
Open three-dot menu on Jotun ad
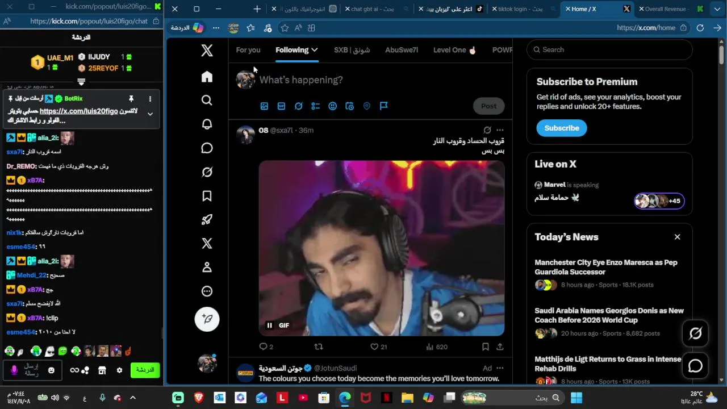[x=500, y=368]
